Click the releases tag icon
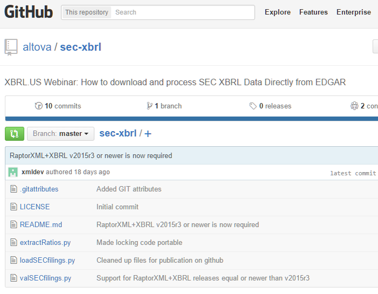The image size is (378, 294). 253,106
